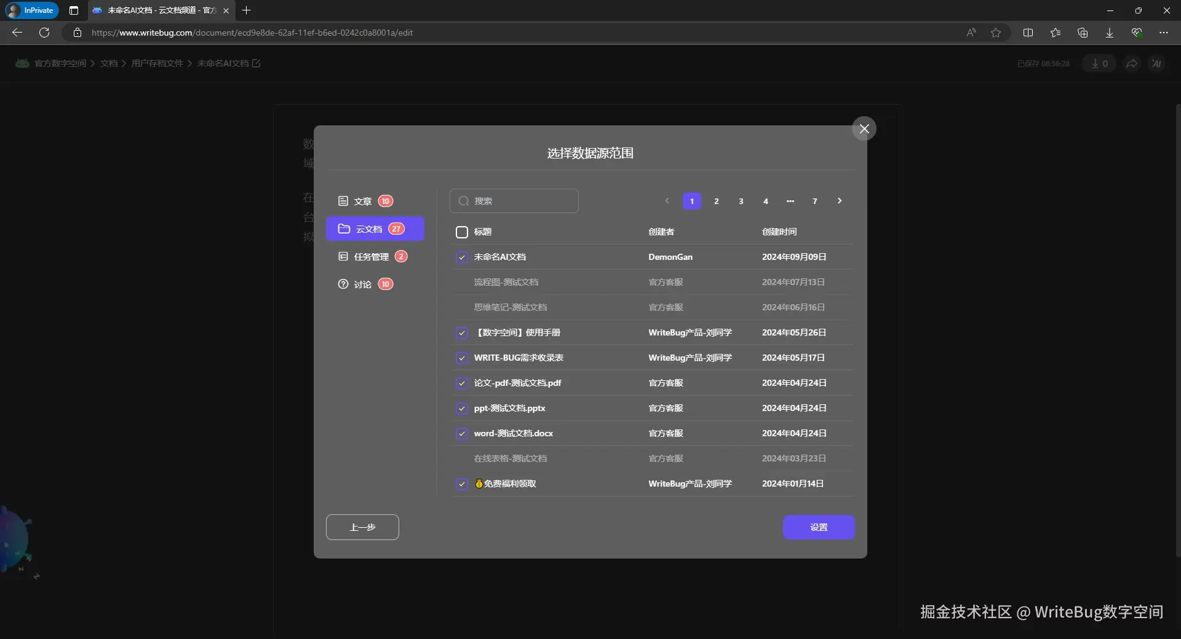Viewport: 1181px width, 639px height.
Task: Go to next page with right chevron
Action: (839, 201)
